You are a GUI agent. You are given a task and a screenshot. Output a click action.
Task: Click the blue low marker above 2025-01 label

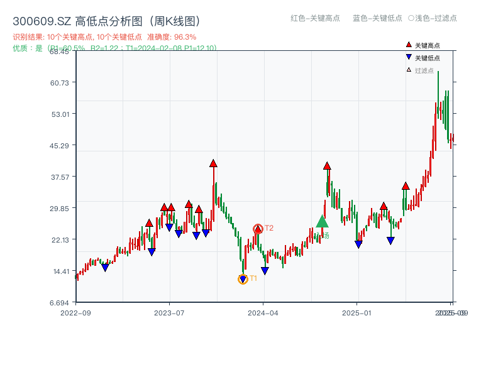(x=358, y=244)
